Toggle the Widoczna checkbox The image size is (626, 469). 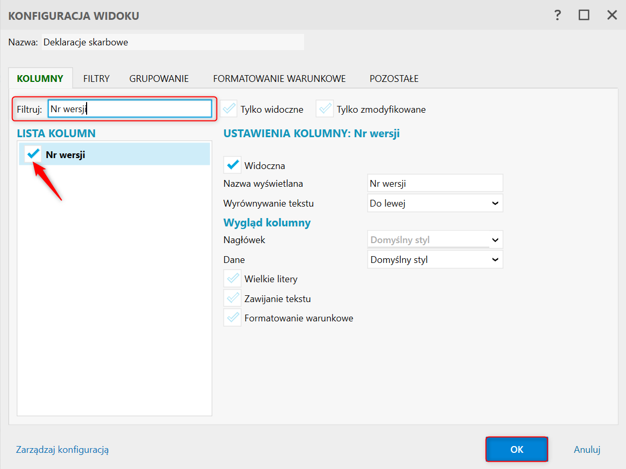232,165
